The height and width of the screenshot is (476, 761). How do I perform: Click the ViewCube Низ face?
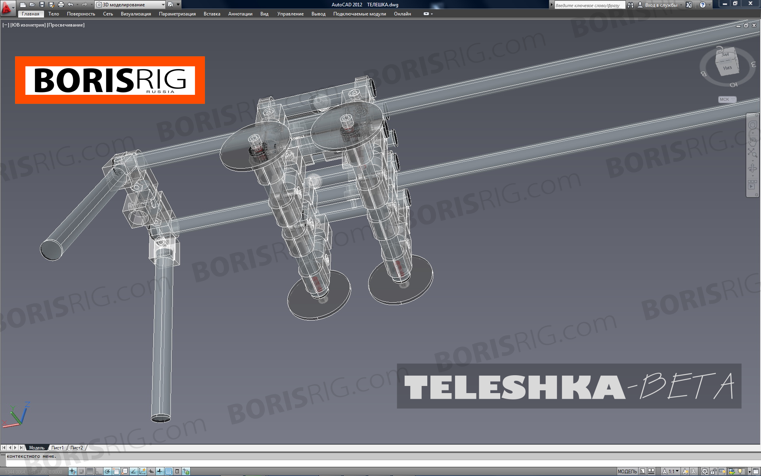[x=727, y=68]
